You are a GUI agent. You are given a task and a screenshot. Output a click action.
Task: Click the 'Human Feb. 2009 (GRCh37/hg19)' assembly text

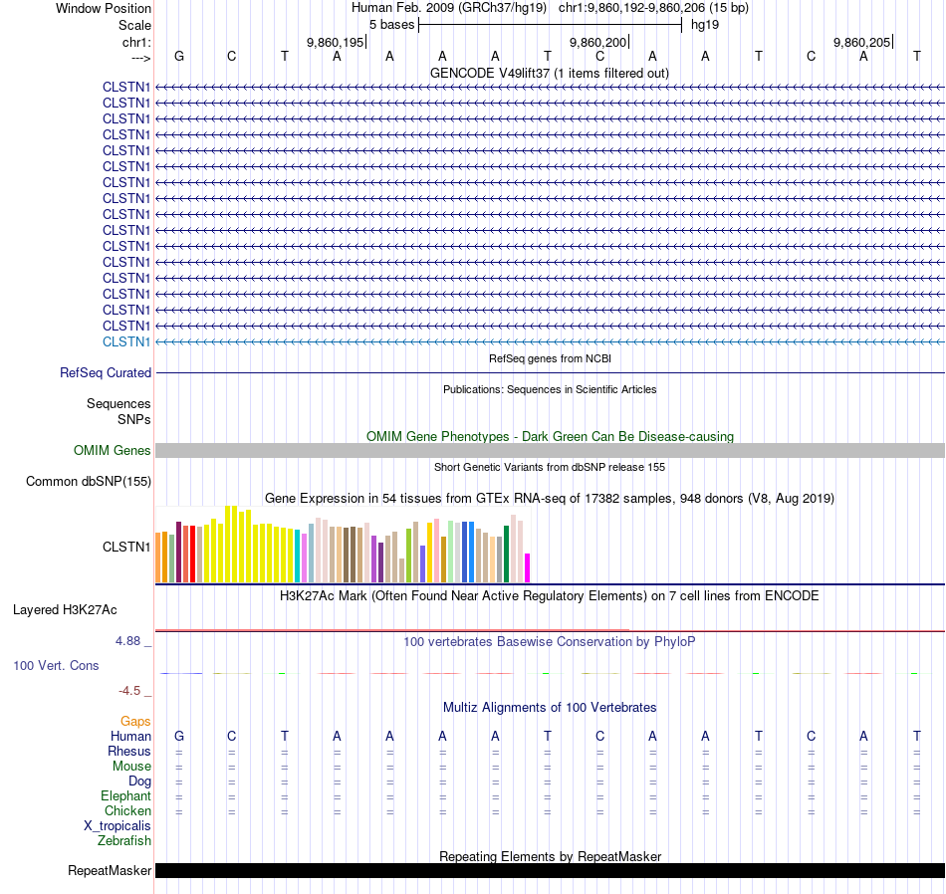point(449,8)
